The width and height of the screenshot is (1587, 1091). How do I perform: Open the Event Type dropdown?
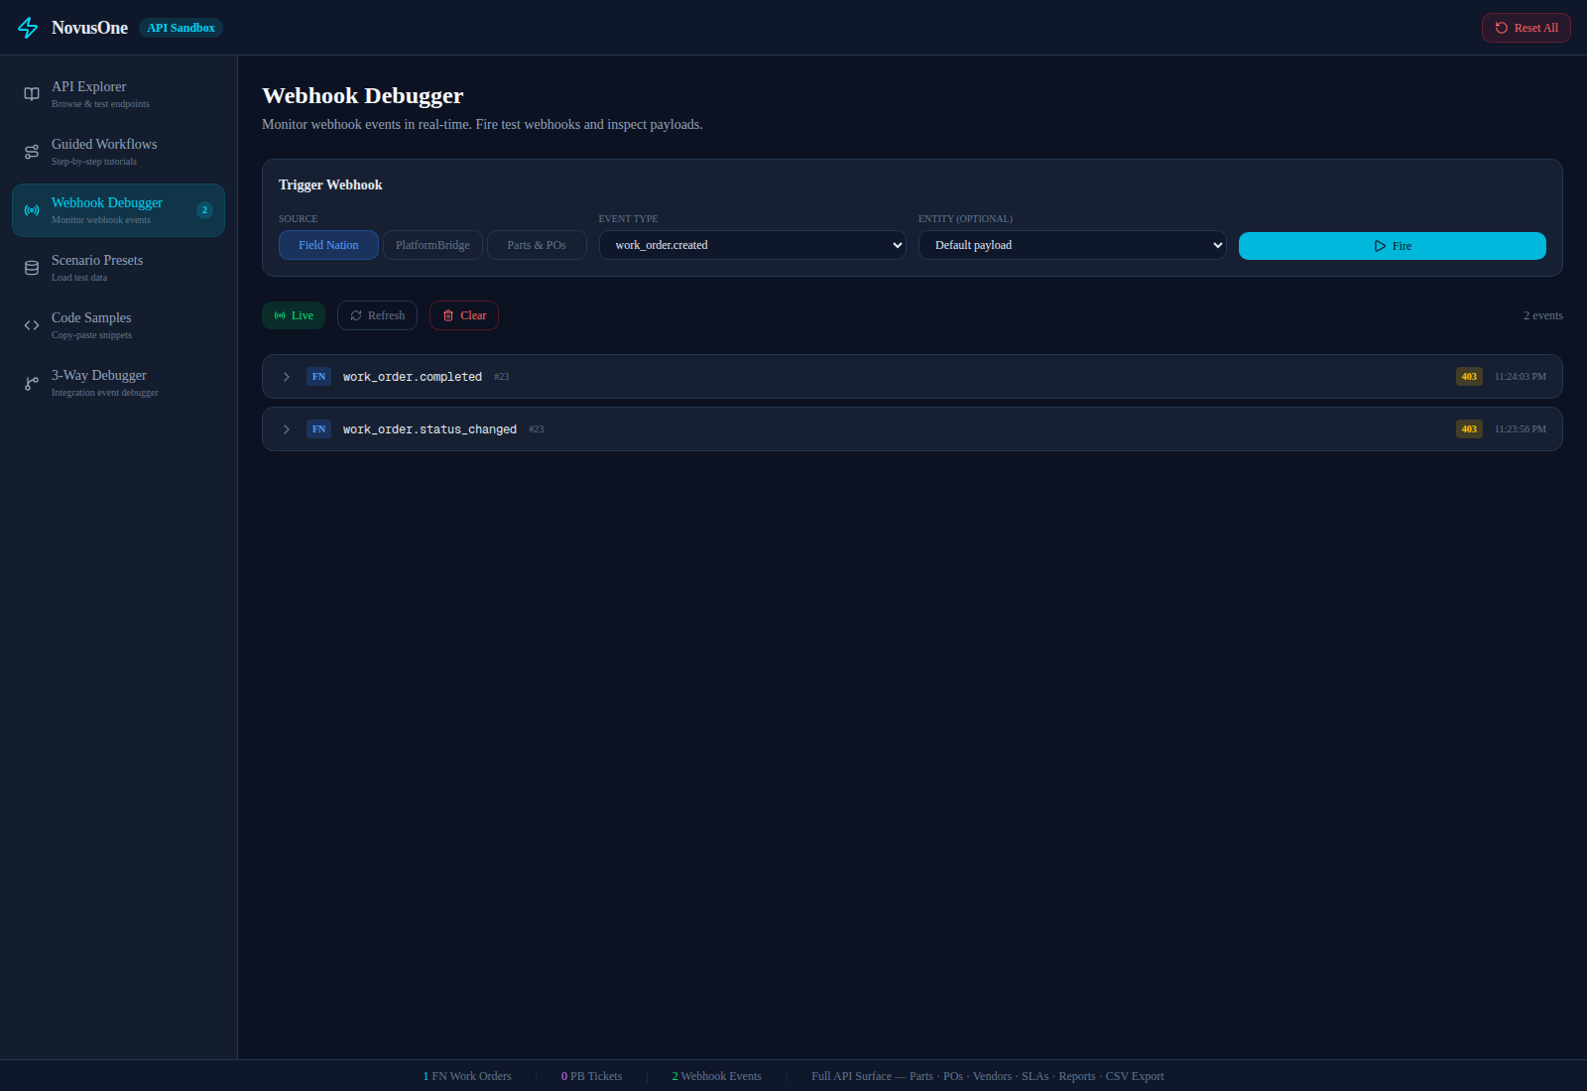(x=753, y=245)
